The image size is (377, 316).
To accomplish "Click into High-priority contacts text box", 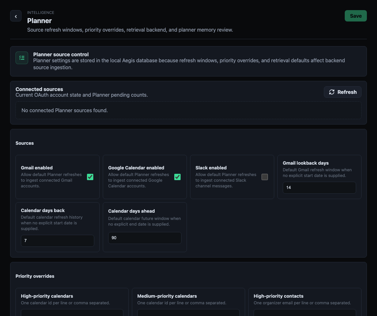I will 305,313.
